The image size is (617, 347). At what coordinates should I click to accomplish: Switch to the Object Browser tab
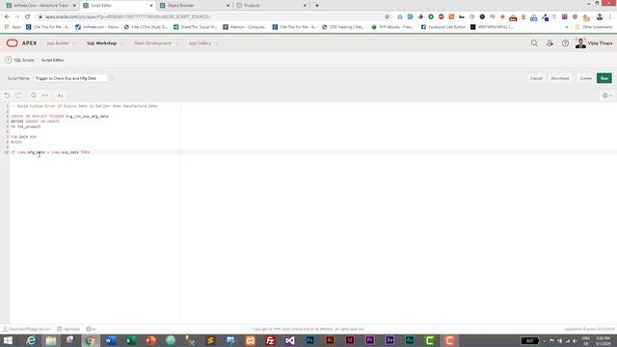point(195,6)
